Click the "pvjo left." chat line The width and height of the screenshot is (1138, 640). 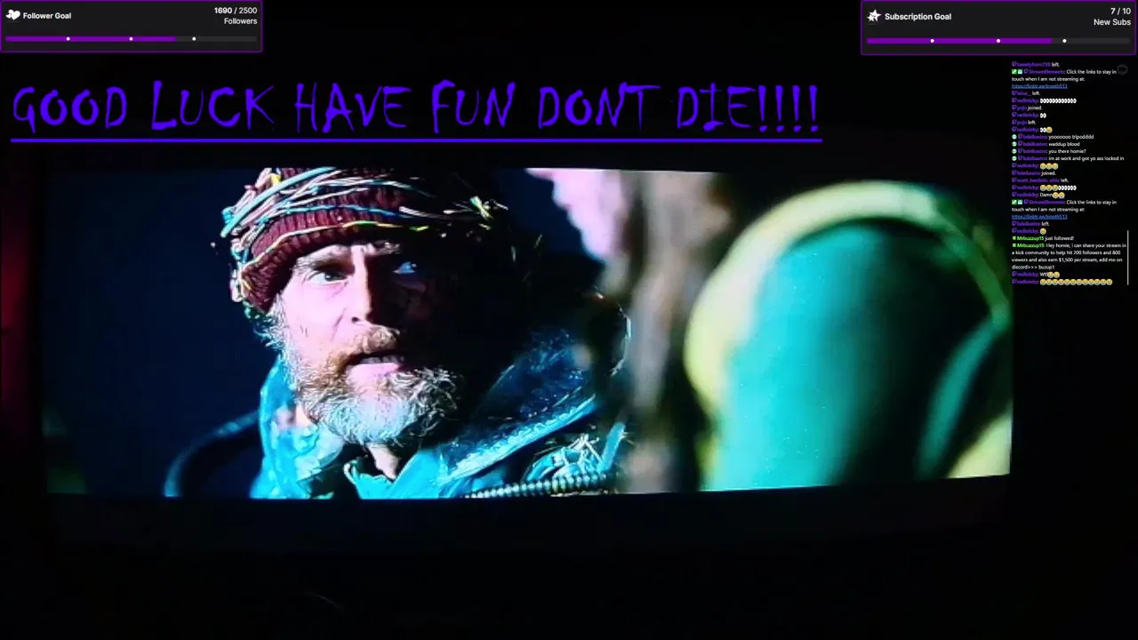point(1024,122)
